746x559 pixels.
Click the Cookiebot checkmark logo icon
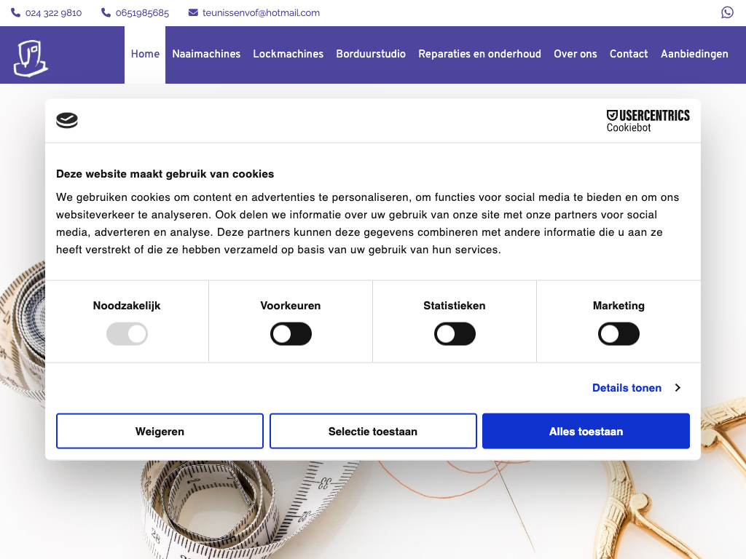[x=67, y=120]
